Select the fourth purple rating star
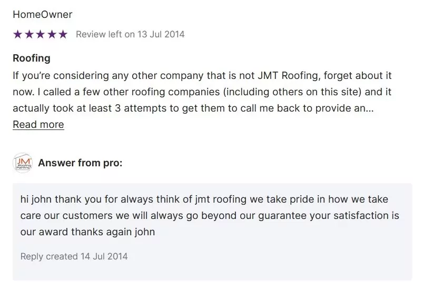 (x=52, y=34)
